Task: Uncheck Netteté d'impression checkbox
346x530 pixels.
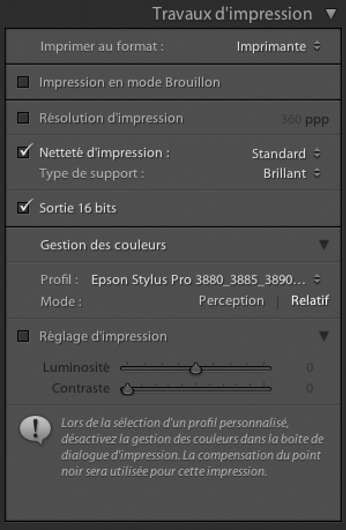Action: pyautogui.click(x=23, y=152)
